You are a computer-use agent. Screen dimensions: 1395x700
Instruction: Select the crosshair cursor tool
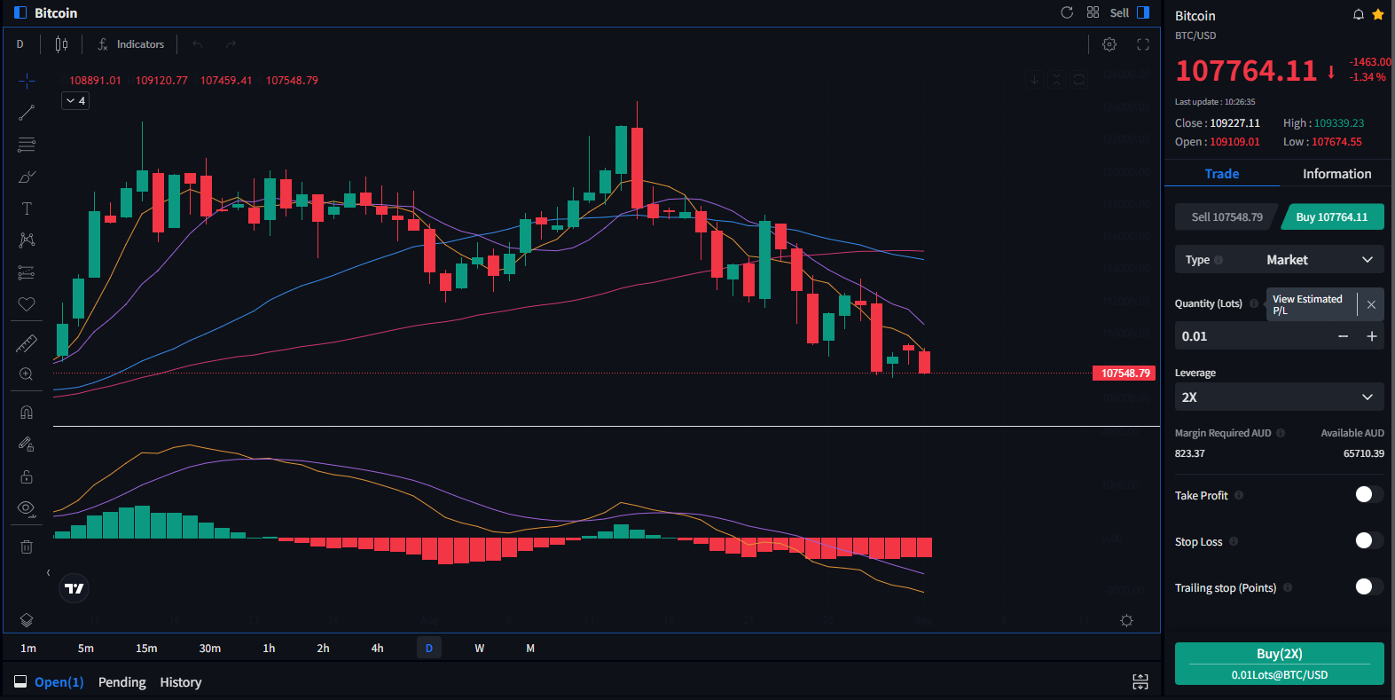[x=27, y=81]
